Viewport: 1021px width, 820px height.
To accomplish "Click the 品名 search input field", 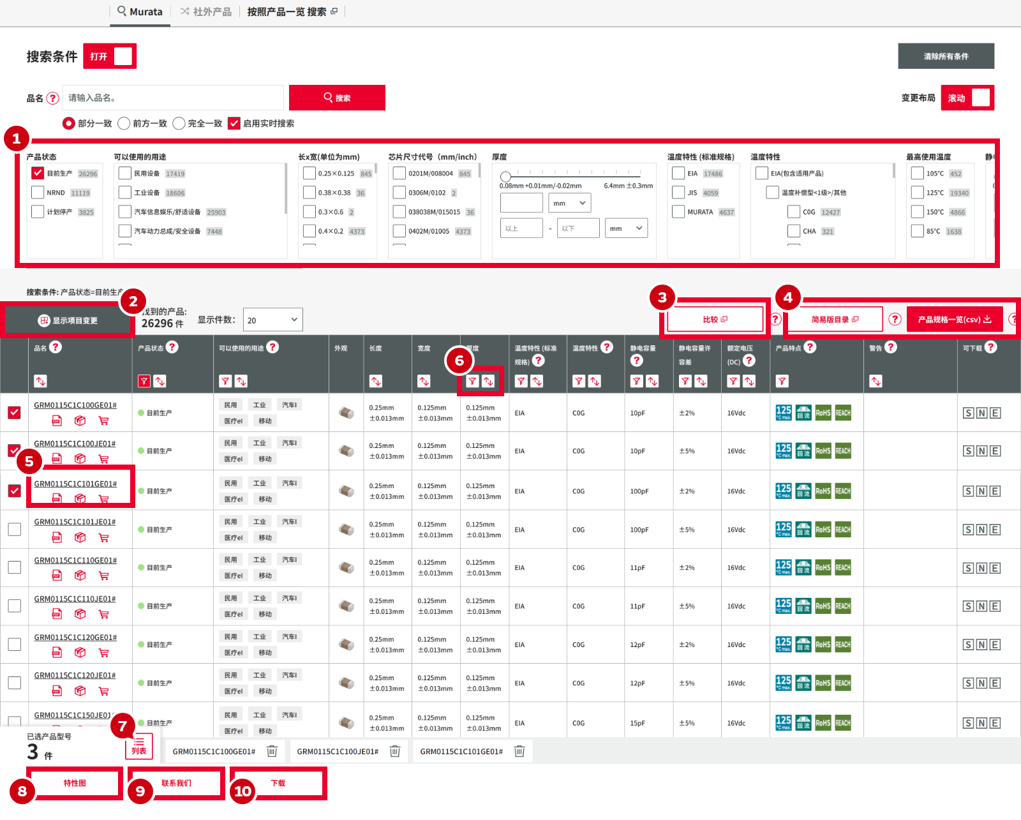I will tap(173, 98).
